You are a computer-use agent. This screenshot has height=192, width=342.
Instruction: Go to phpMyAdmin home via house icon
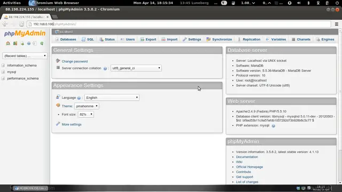click(8, 43)
